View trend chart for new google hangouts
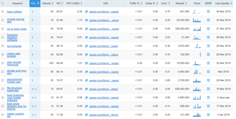This screenshot has width=236, height=119. pyautogui.click(x=197, y=63)
